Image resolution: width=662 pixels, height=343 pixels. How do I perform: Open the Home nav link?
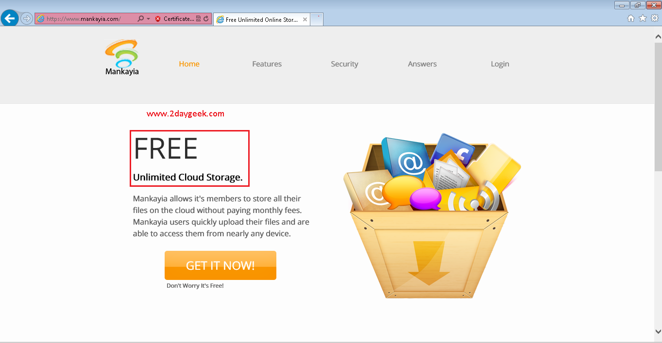189,64
